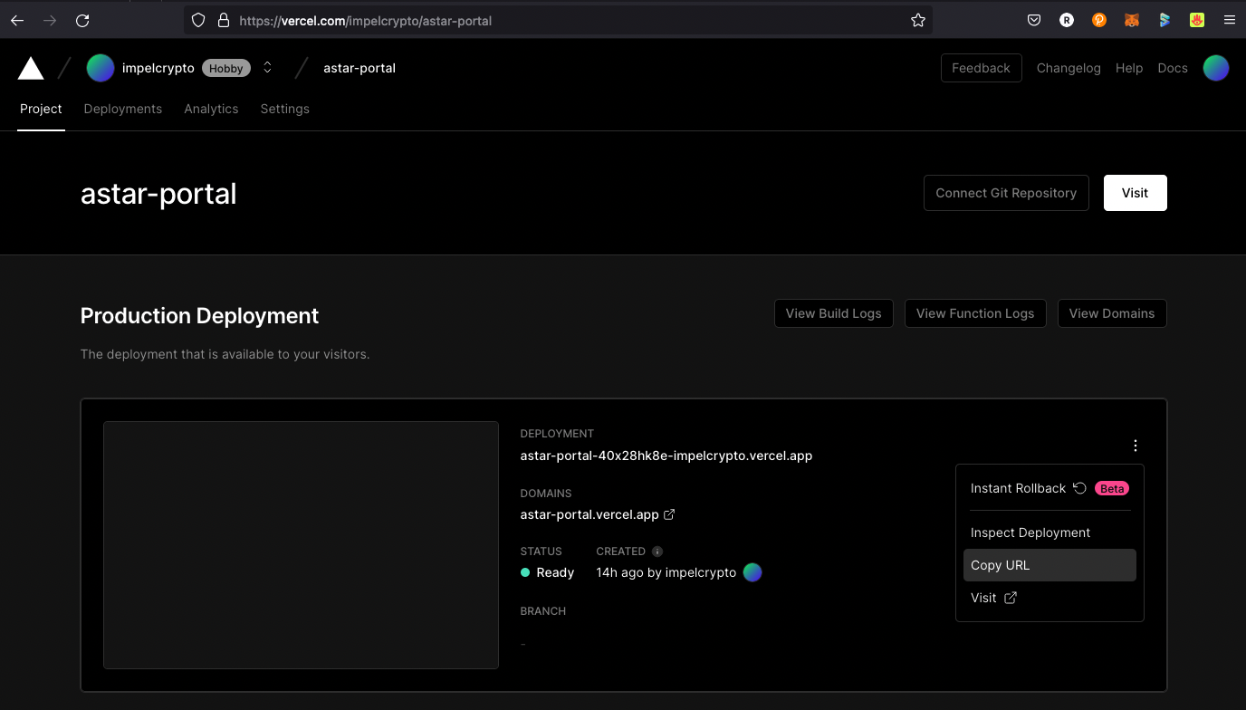Click the bookmark star in address bar
This screenshot has height=710, width=1246.
(917, 20)
